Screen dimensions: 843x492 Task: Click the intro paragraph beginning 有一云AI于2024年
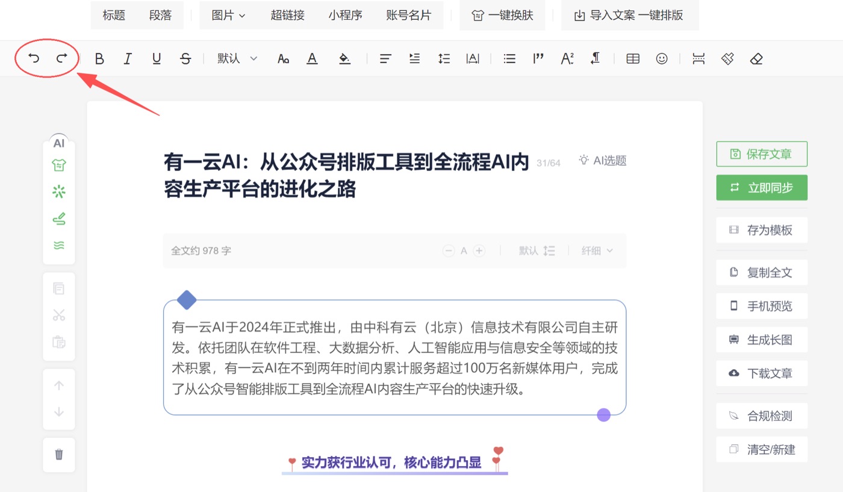(x=395, y=358)
